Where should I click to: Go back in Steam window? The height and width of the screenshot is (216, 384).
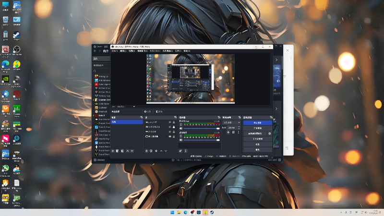[95, 51]
